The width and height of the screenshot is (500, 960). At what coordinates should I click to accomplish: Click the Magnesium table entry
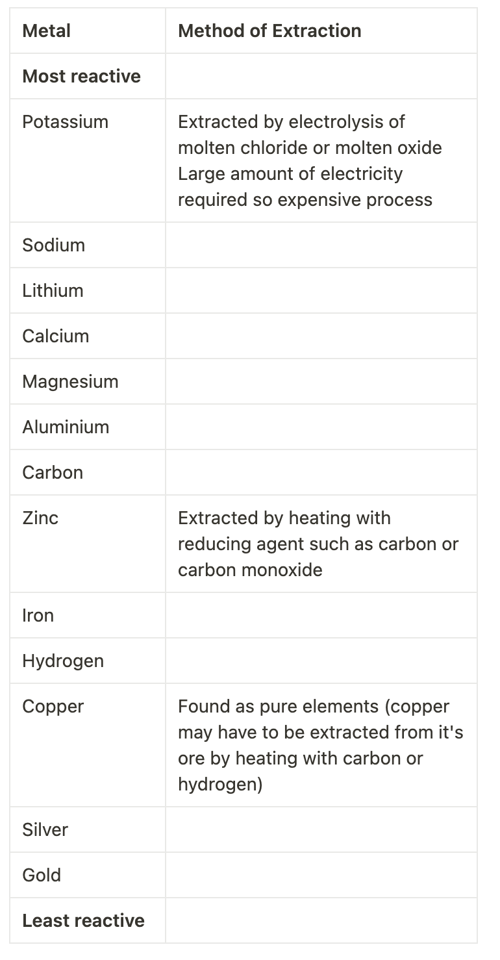[70, 381]
